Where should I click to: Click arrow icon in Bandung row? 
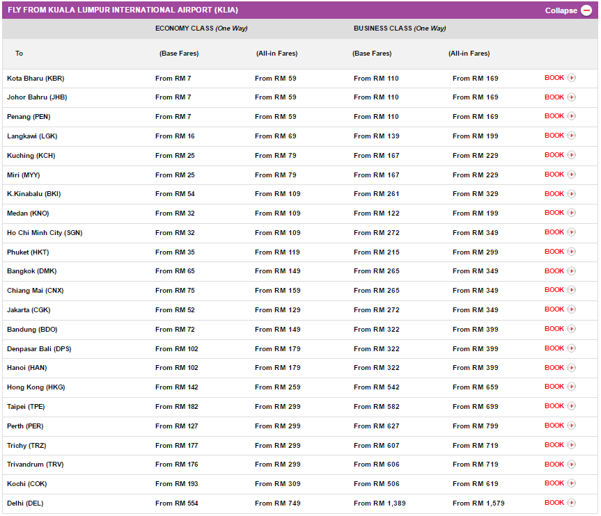click(572, 329)
